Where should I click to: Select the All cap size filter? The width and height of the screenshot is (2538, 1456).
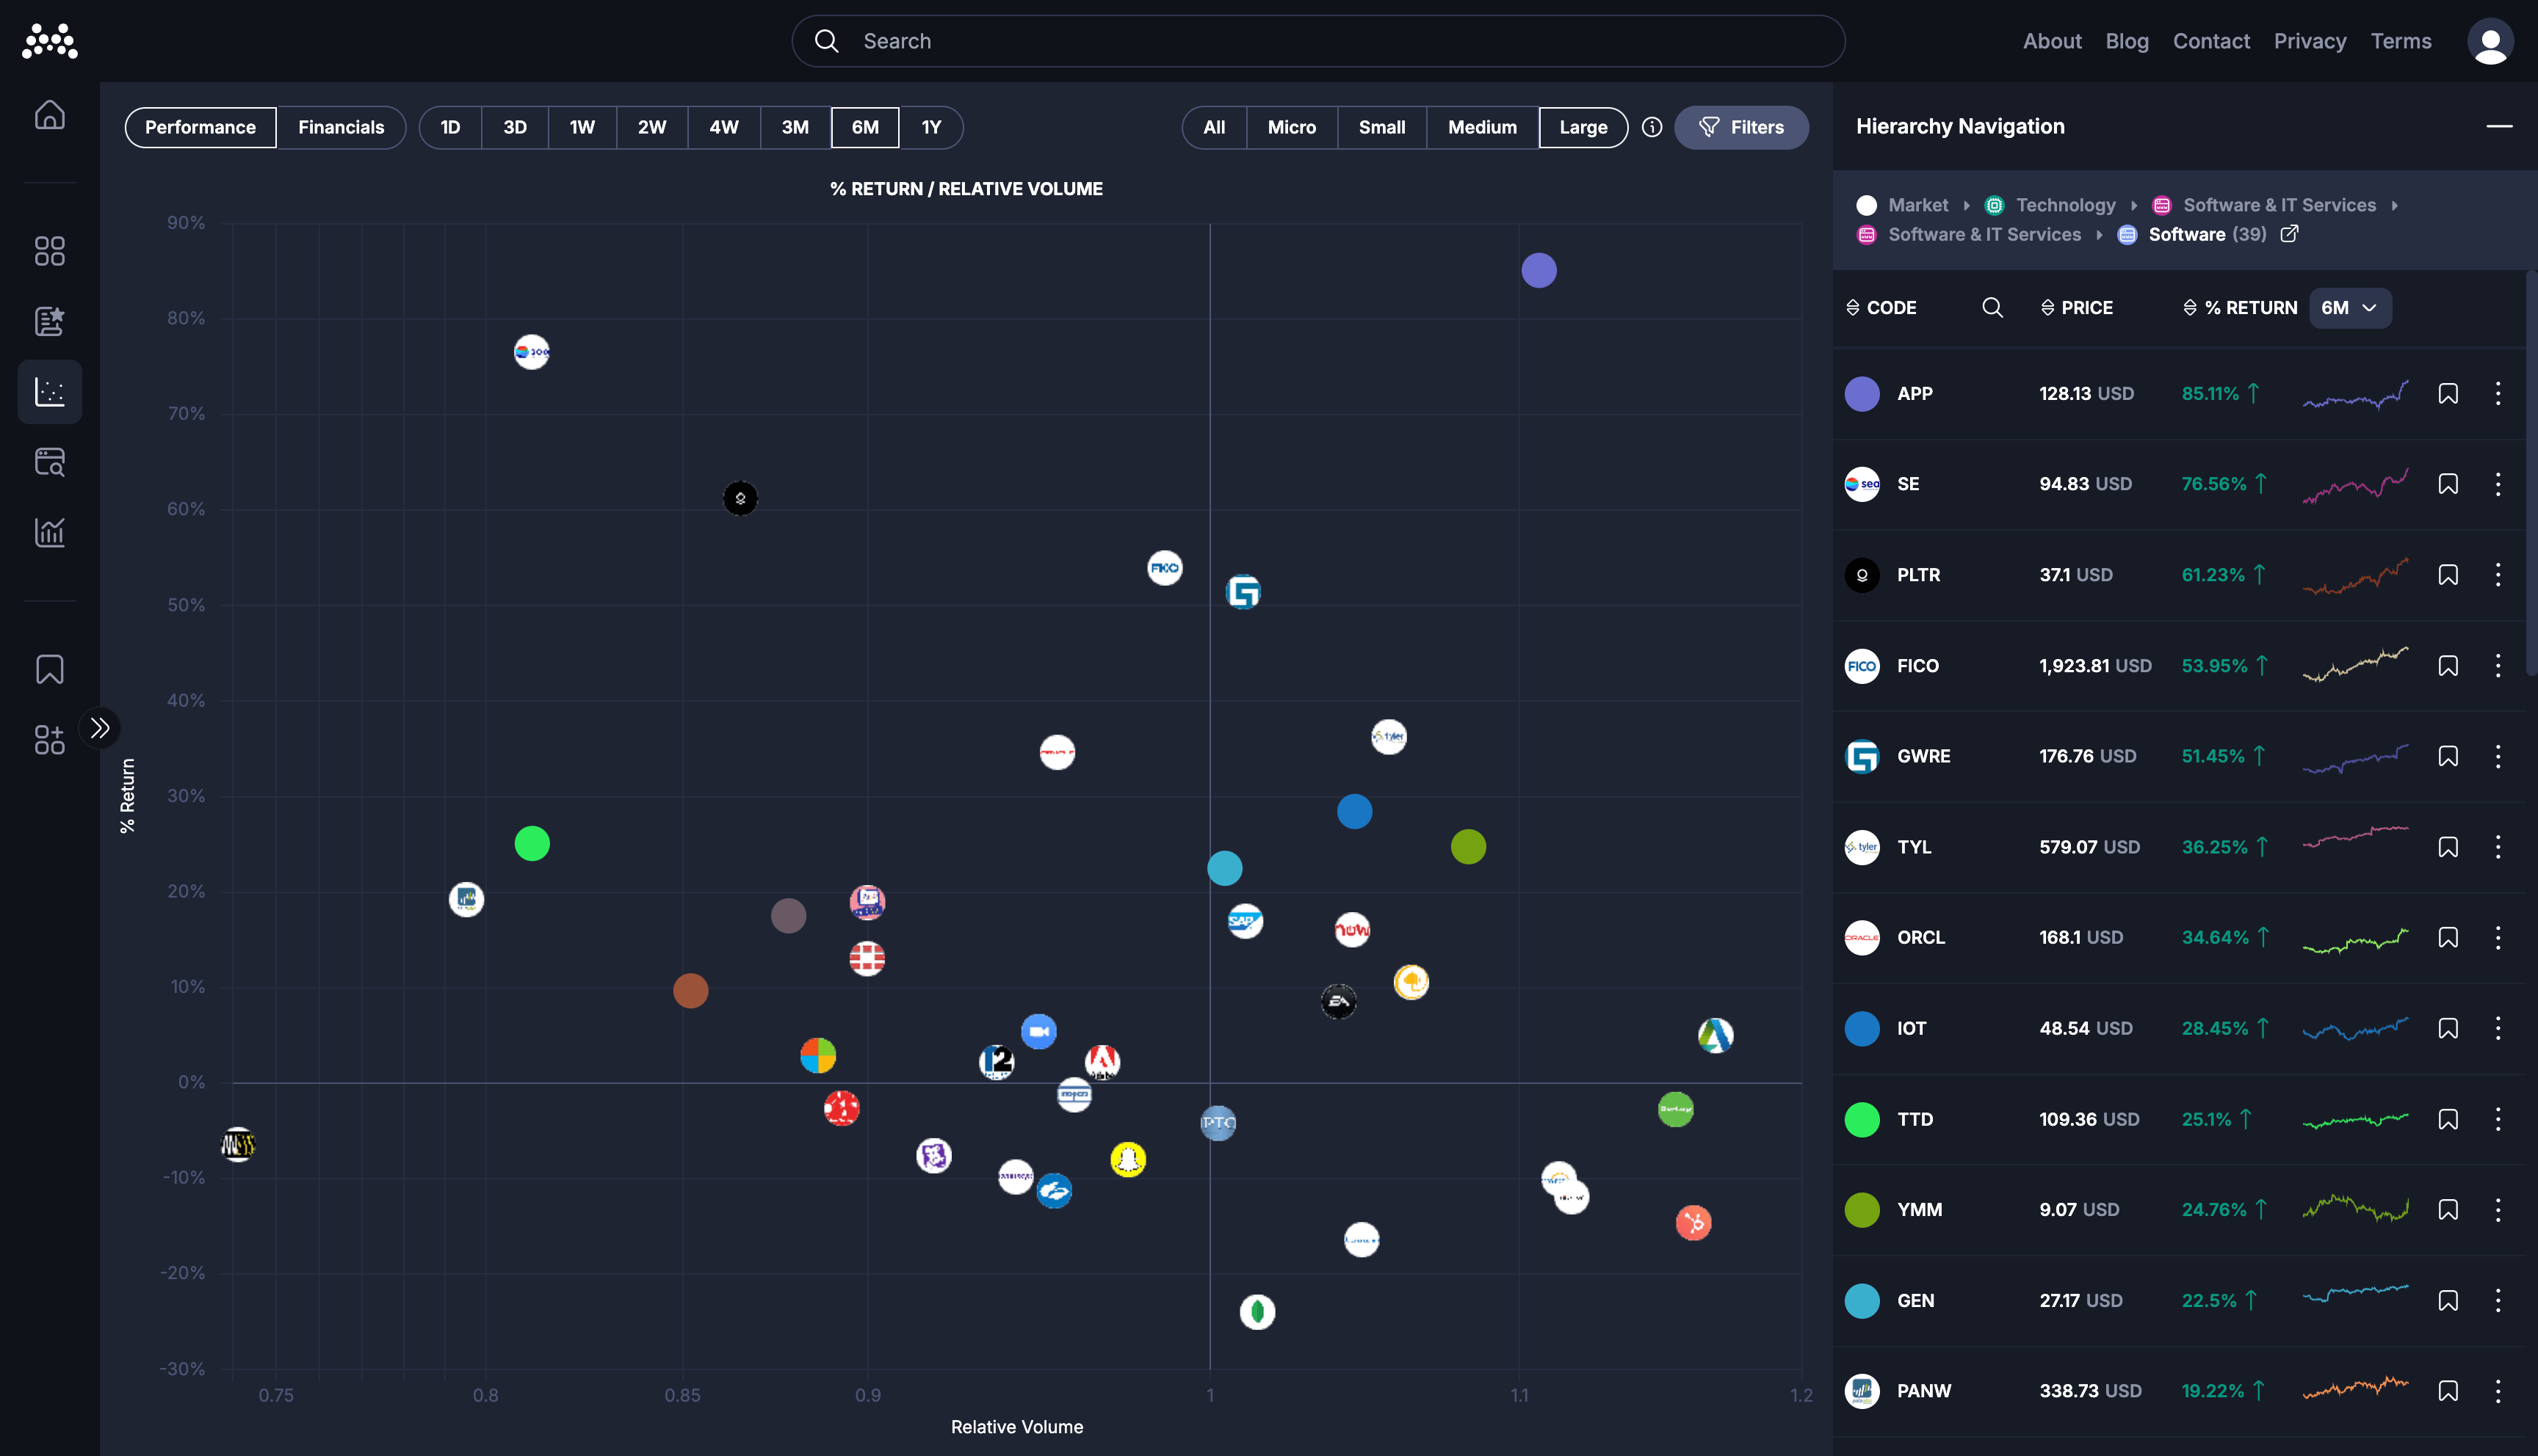tap(1213, 127)
